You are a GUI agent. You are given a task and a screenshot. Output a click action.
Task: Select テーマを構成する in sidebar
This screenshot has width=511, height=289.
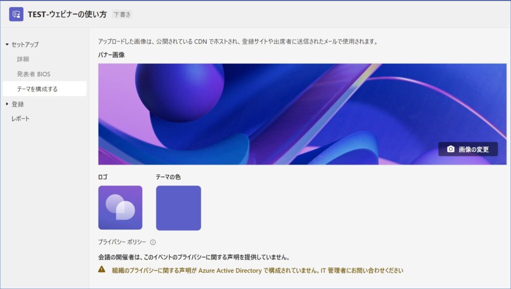pyautogui.click(x=37, y=89)
